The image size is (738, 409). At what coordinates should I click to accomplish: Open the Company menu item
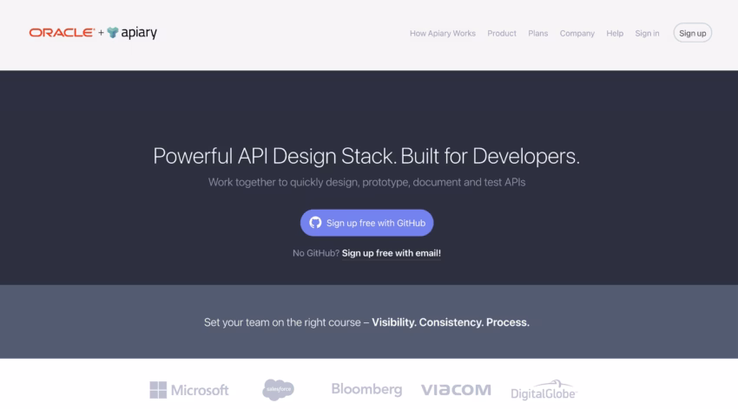tap(577, 34)
